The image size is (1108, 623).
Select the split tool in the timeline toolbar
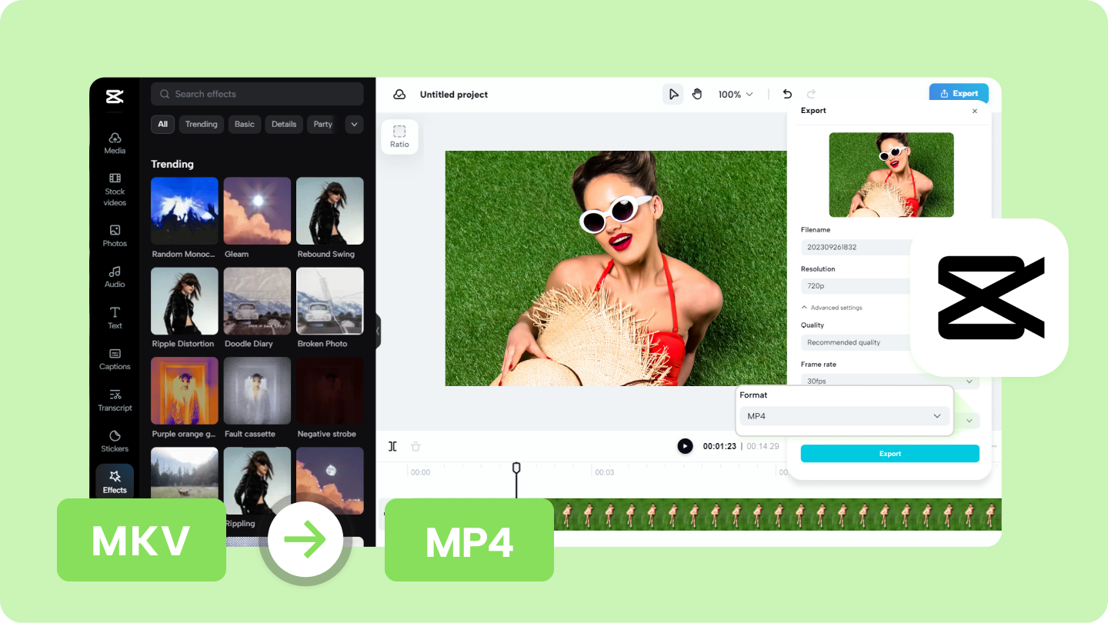[x=392, y=445]
